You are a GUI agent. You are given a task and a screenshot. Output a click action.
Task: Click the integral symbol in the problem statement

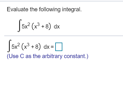click(x=20, y=26)
